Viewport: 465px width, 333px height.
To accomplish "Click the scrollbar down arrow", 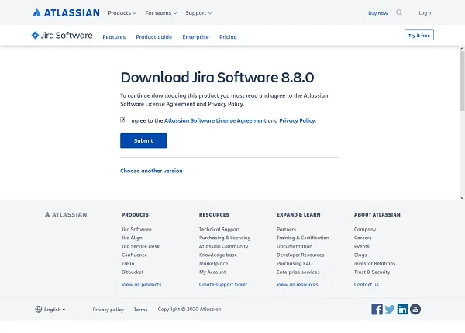I will pos(462,197).
